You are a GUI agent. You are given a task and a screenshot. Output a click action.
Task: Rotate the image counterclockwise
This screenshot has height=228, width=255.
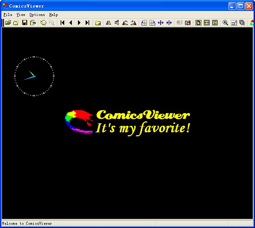125,22
